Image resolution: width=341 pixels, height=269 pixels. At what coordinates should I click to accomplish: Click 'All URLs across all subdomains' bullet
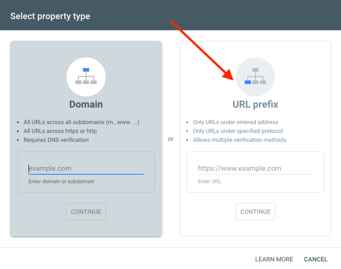pos(81,122)
